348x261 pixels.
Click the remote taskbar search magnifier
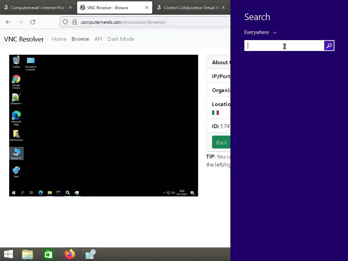pyautogui.click(x=22, y=193)
